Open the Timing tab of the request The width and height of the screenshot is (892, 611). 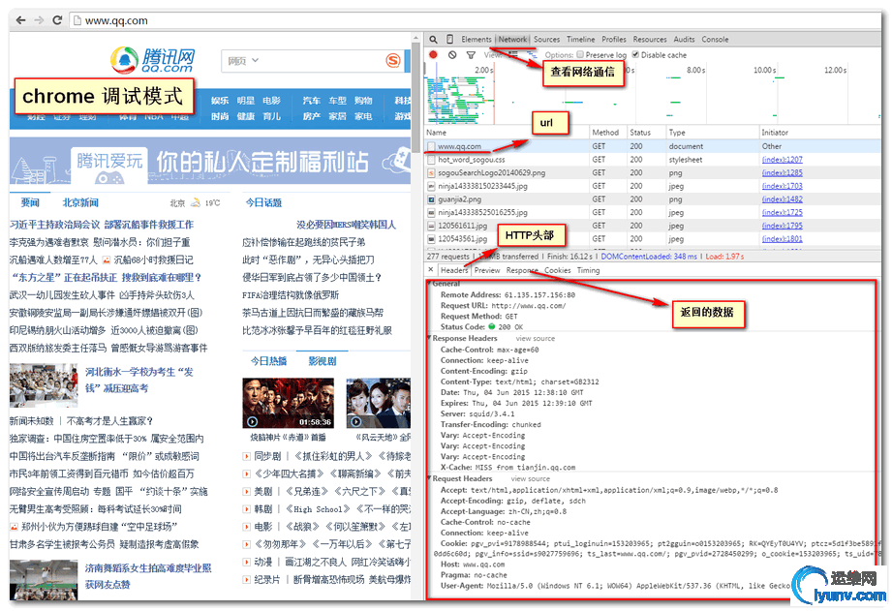[588, 270]
